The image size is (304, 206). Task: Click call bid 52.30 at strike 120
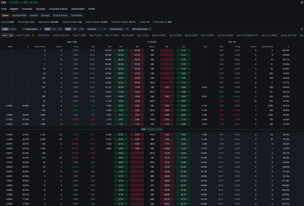137,50
